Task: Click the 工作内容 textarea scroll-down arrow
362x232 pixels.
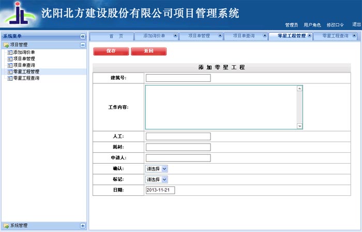Action: pos(299,126)
